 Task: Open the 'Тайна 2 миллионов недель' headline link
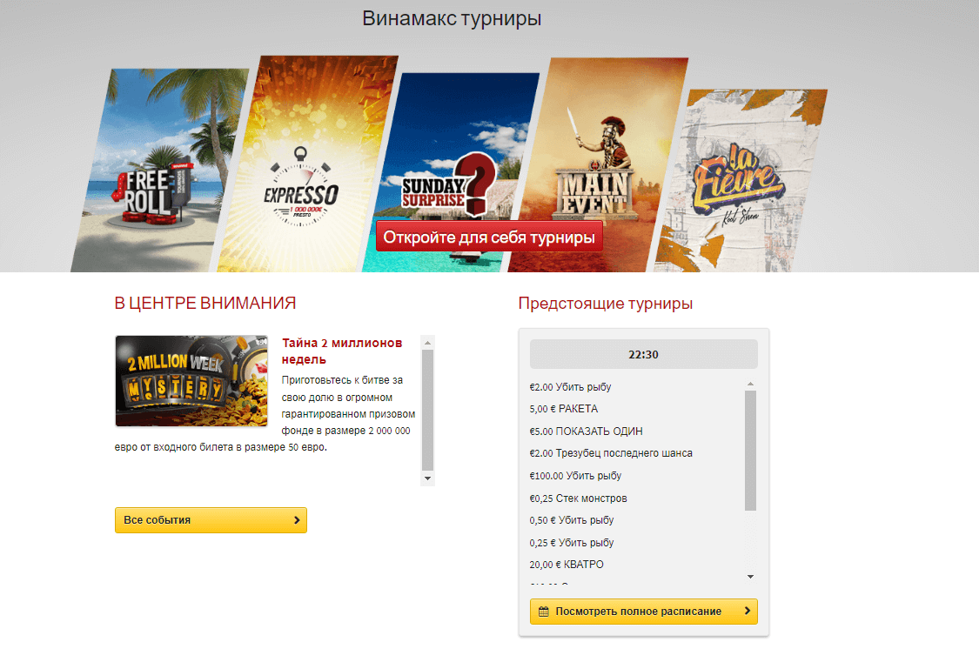[342, 351]
